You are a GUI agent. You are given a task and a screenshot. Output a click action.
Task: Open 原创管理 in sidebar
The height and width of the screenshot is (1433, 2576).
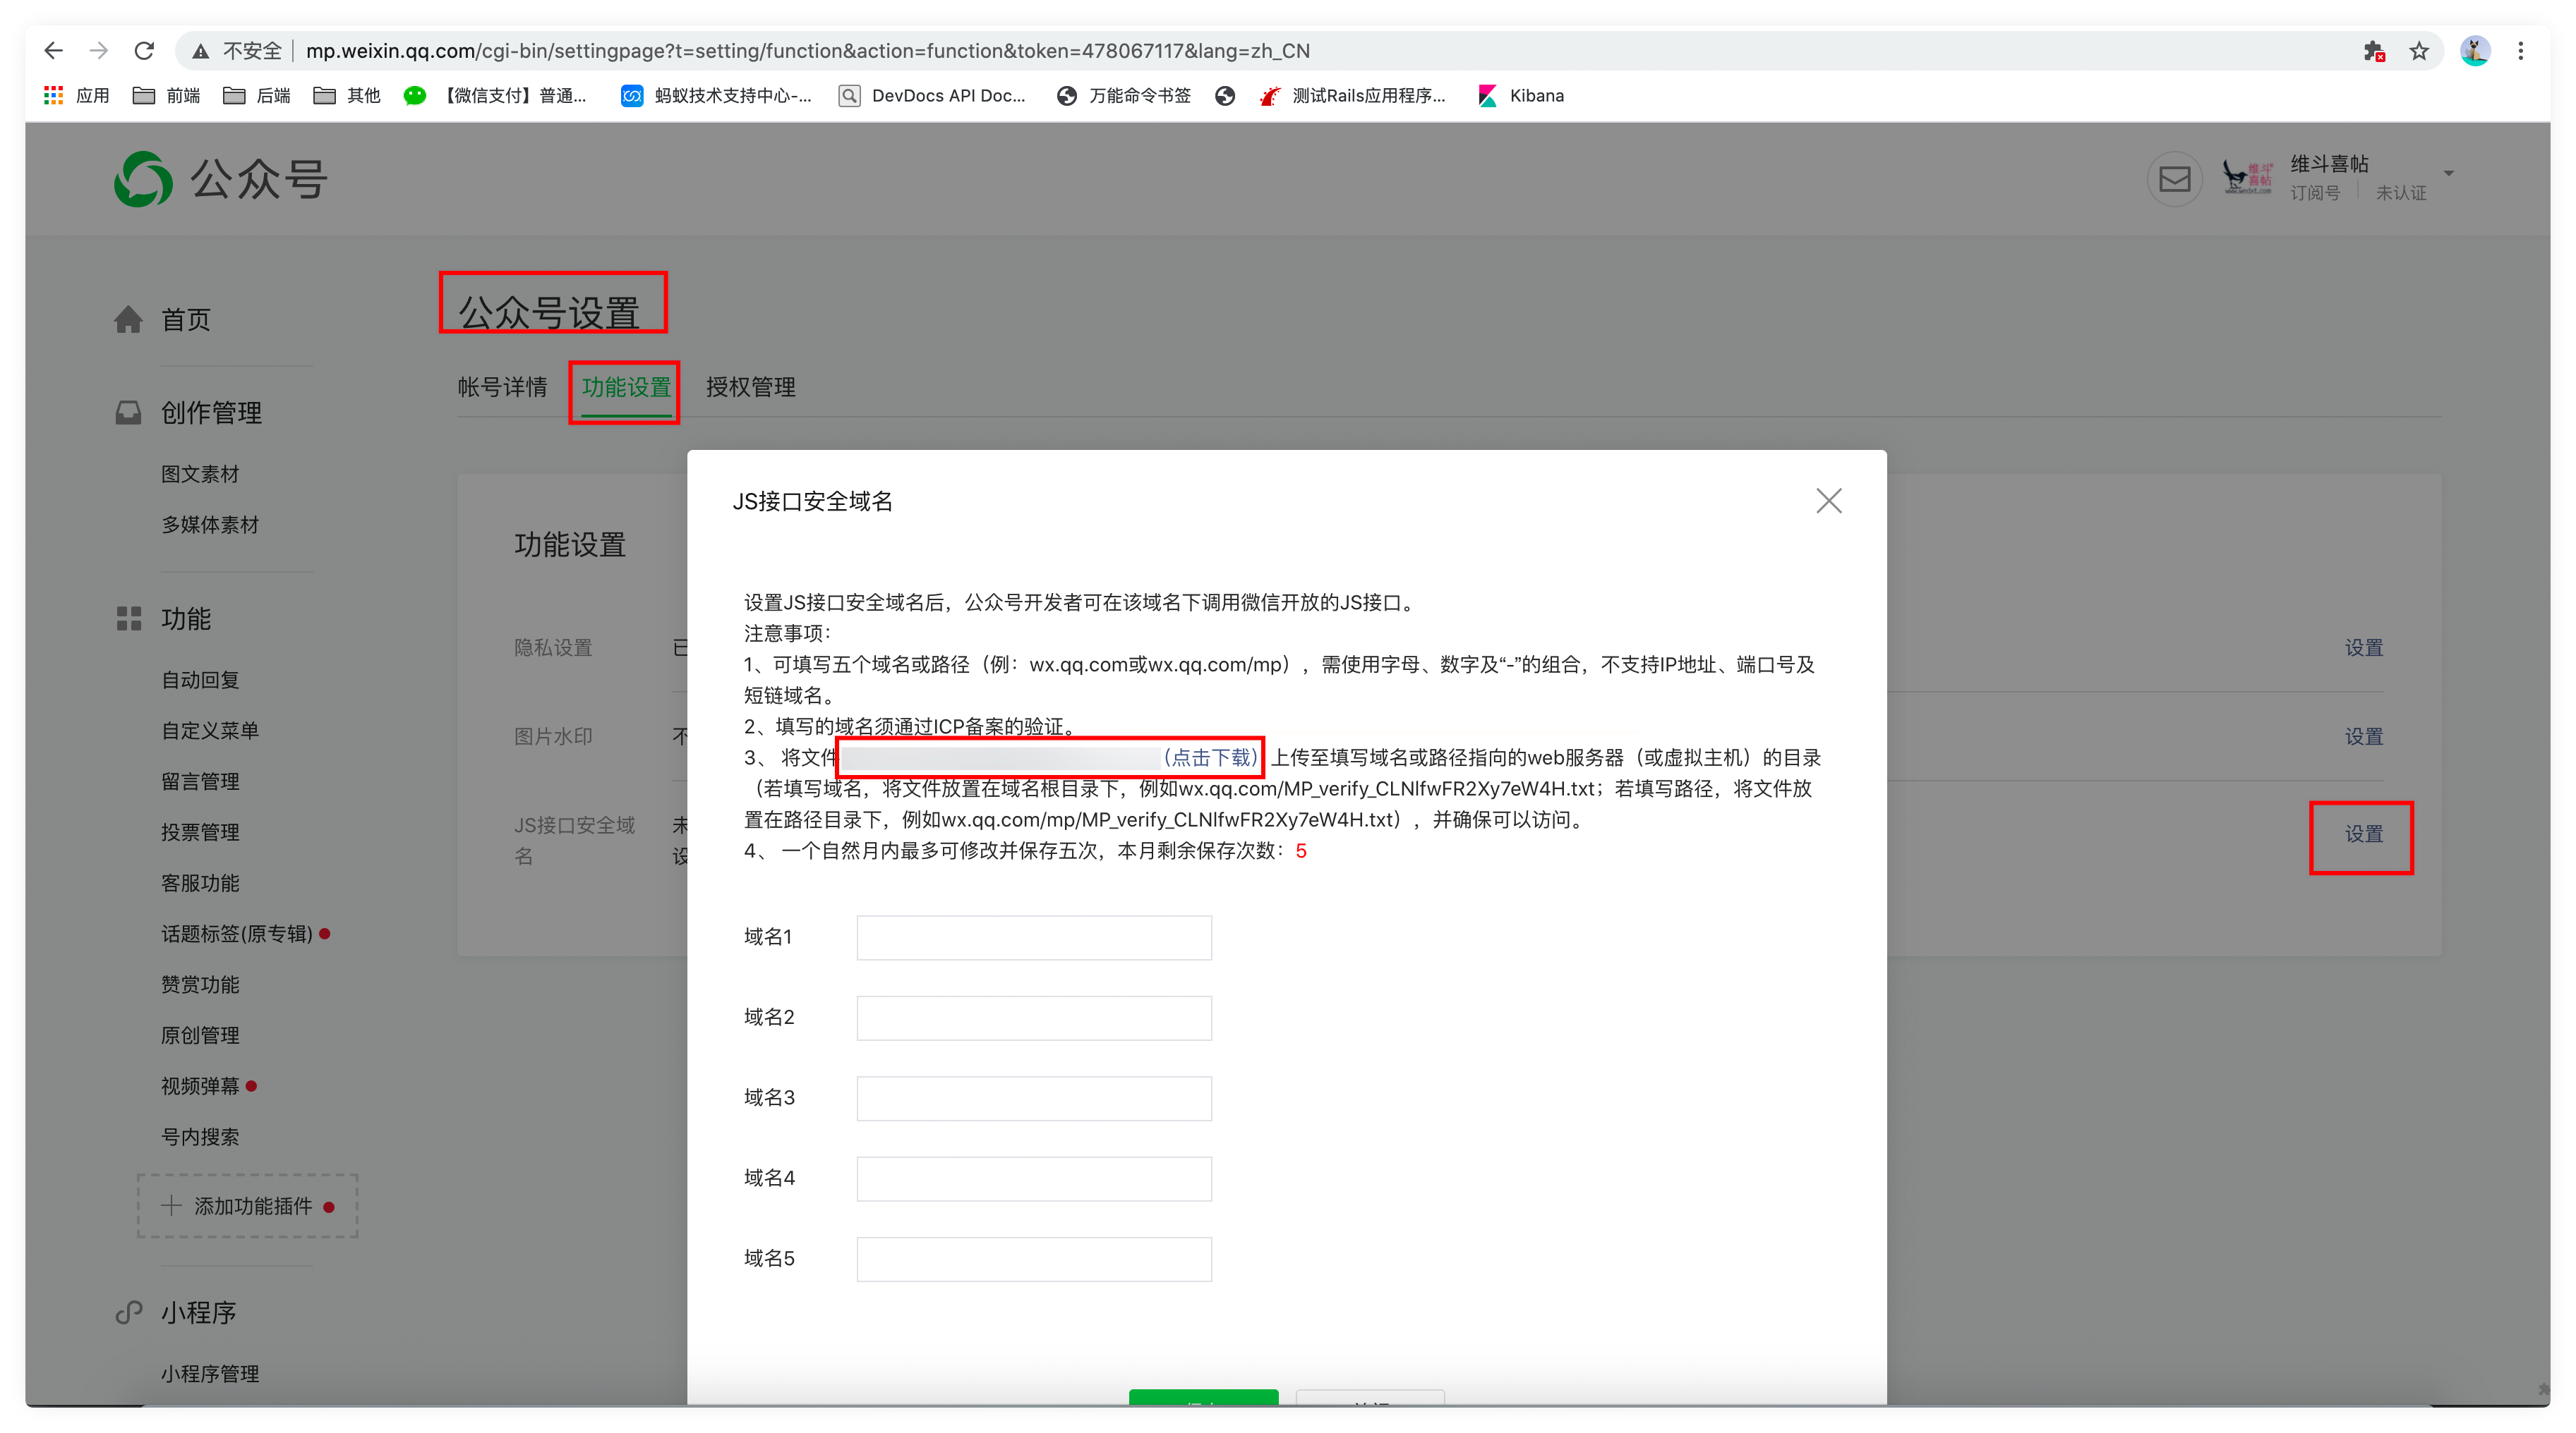[200, 1035]
